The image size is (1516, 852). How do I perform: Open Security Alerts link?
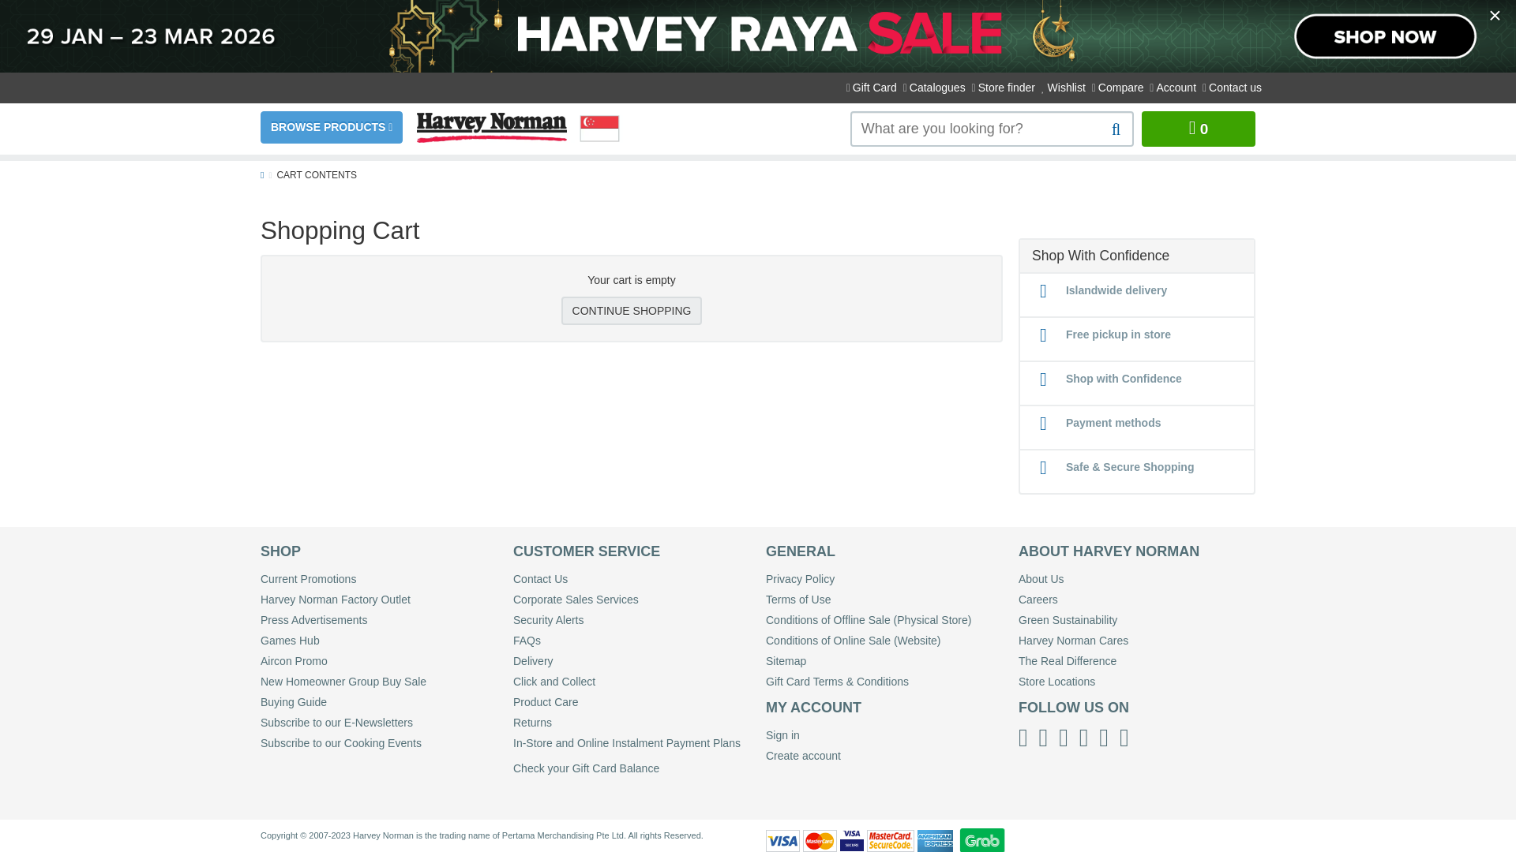[x=548, y=620]
